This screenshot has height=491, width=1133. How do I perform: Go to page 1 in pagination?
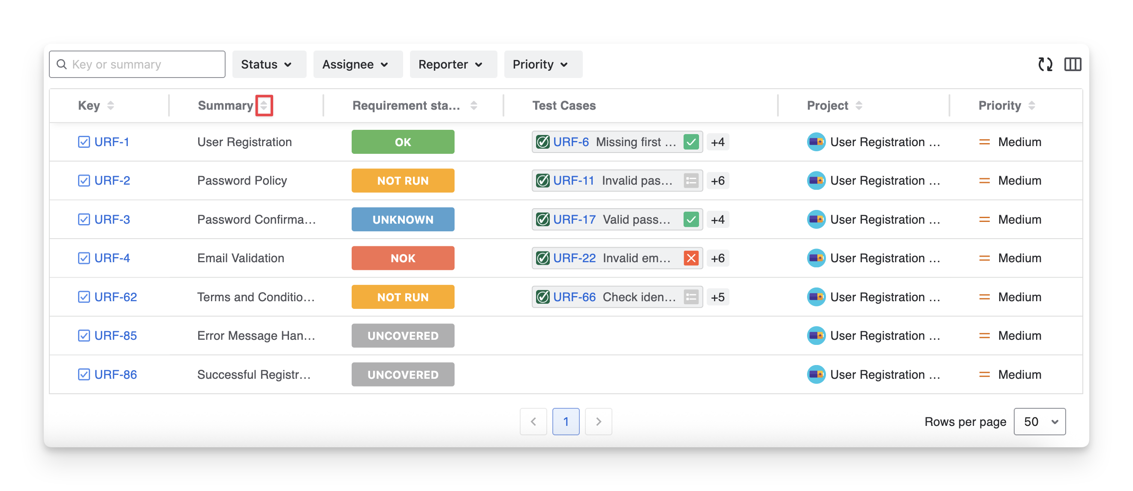point(566,422)
